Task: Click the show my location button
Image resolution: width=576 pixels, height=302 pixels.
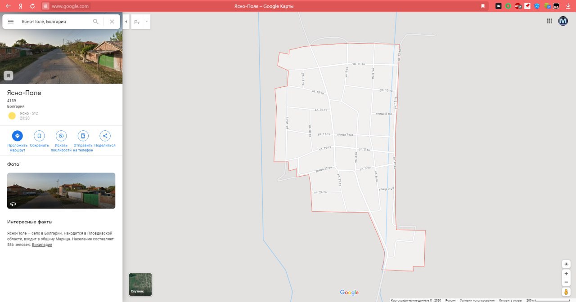Action: coord(566,264)
